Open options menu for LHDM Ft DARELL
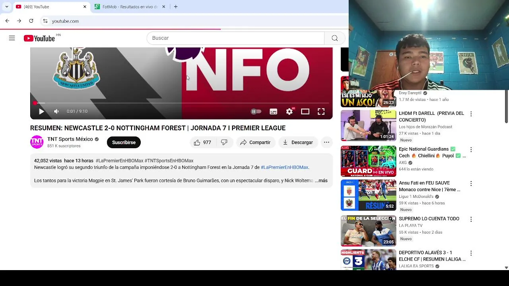 471,114
